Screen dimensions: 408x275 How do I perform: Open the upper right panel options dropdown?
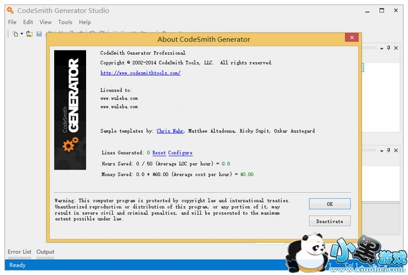[381, 48]
